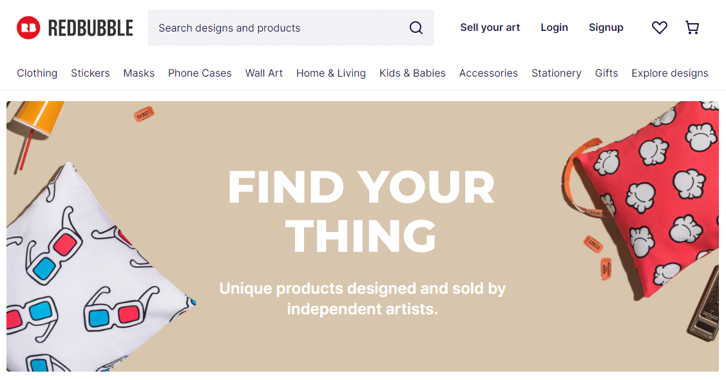This screenshot has height=380, width=726.
Task: Open the Stationery category
Action: [x=556, y=73]
